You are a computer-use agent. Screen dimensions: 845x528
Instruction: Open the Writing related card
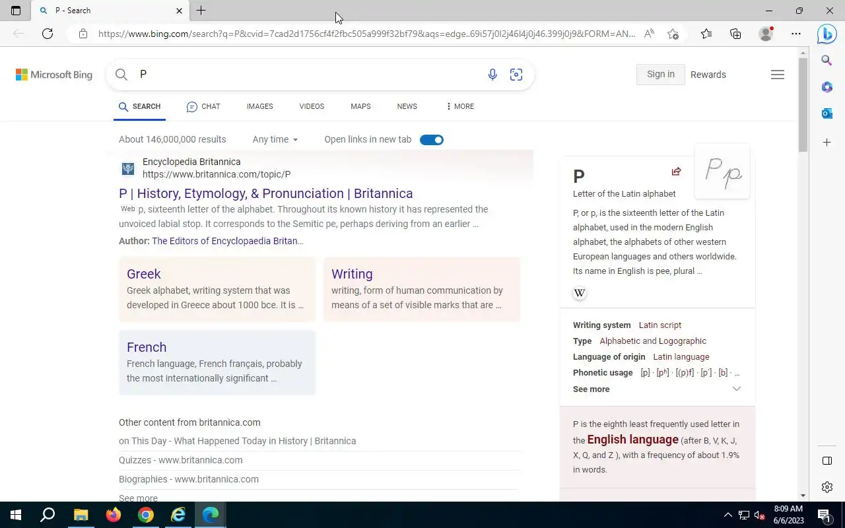point(422,289)
